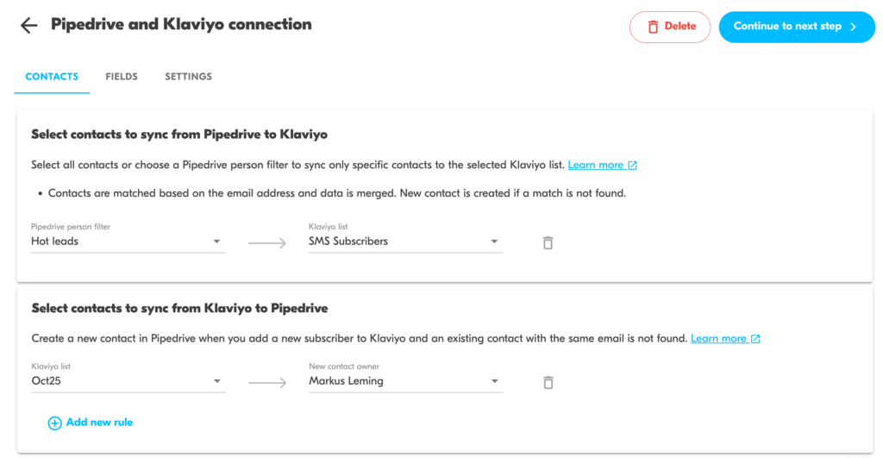Open the Settings tab
This screenshot has width=883, height=458.
(188, 77)
